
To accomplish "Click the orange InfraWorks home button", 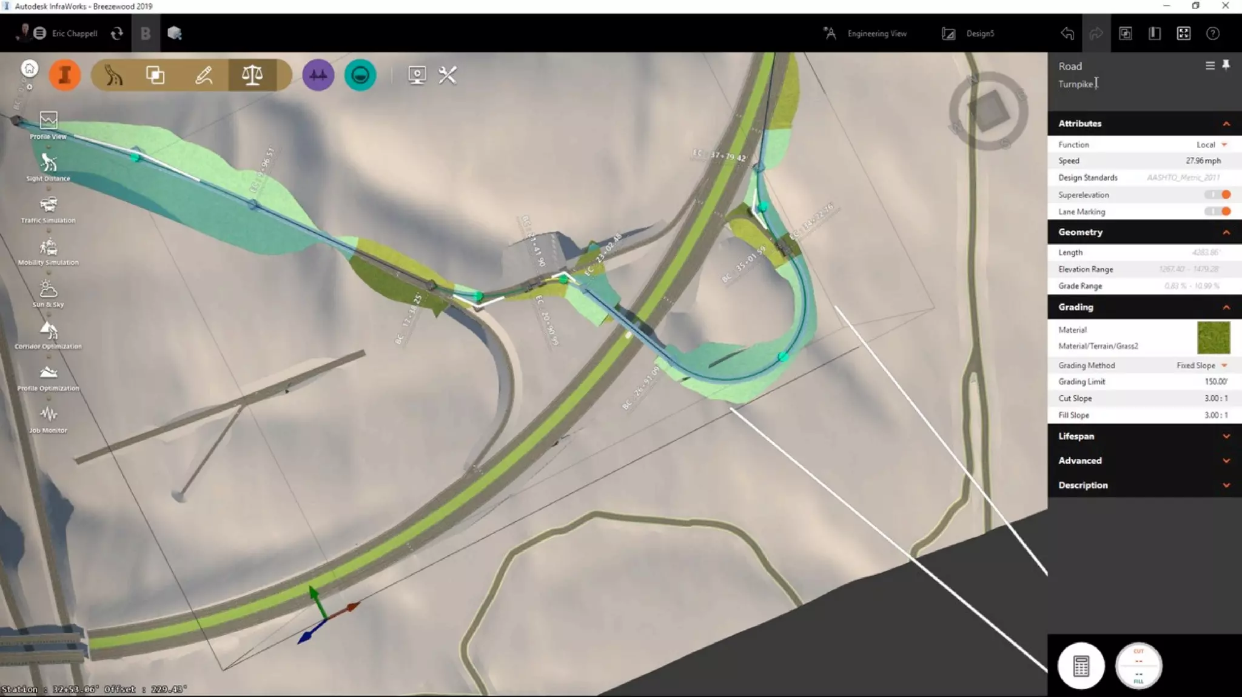I will click(65, 75).
